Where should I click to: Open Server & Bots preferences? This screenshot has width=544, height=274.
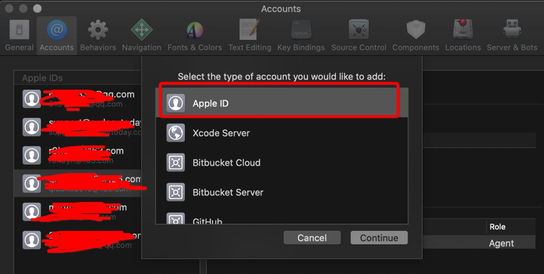pos(512,36)
